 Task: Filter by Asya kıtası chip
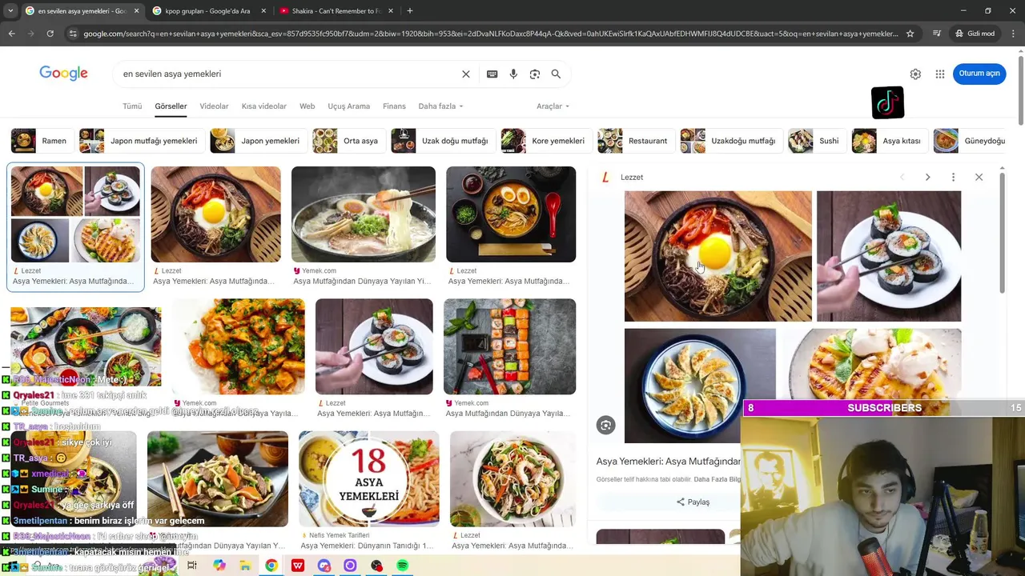click(x=890, y=141)
